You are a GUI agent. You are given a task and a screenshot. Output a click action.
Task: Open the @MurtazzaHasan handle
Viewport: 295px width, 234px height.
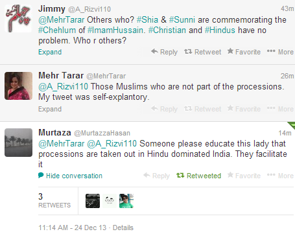(102, 133)
